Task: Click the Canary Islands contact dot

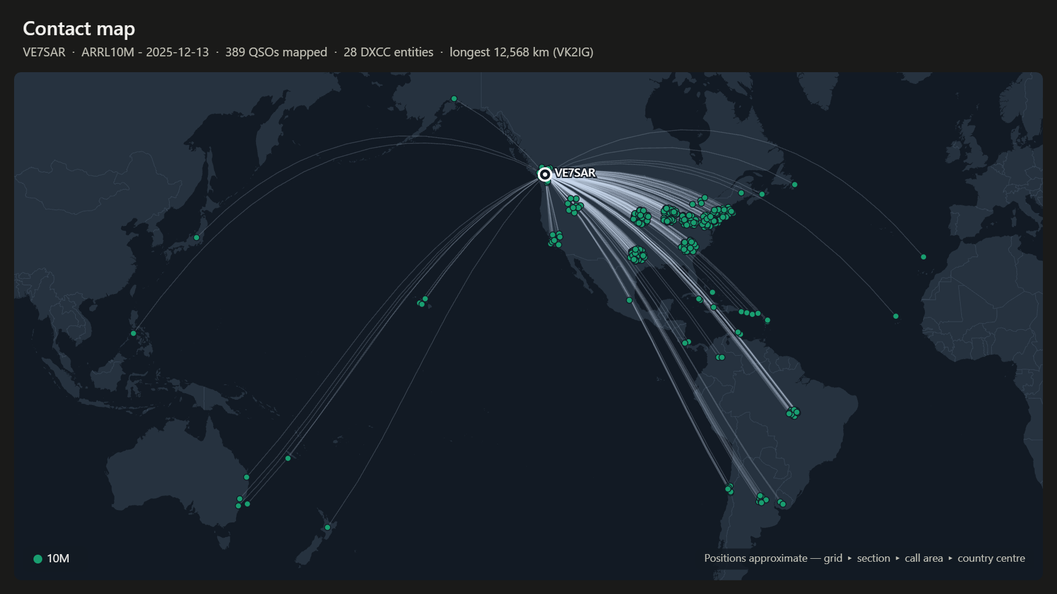Action: point(924,257)
